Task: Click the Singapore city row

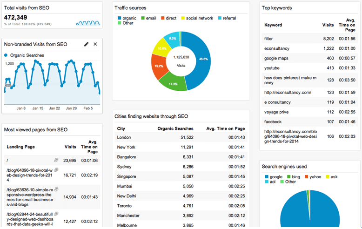Action: coord(181,176)
